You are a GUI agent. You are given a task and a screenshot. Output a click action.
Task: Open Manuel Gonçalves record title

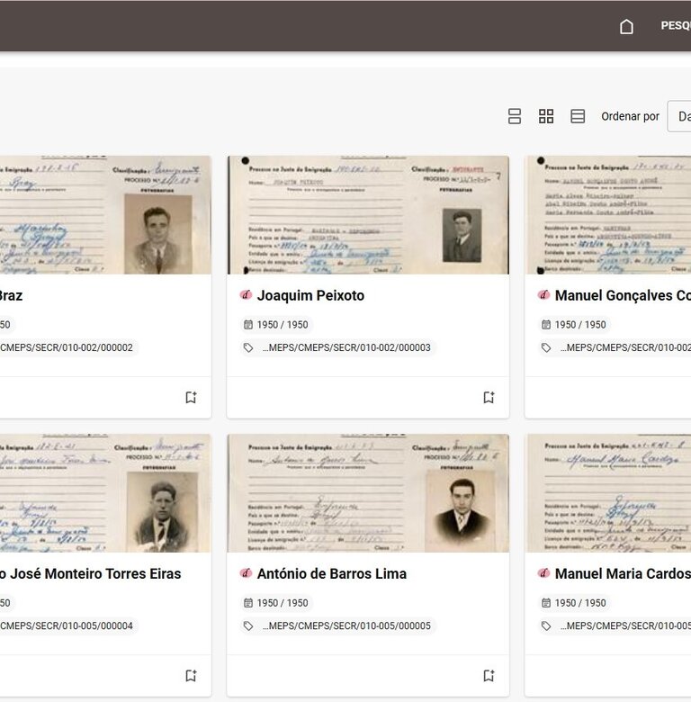pos(622,295)
